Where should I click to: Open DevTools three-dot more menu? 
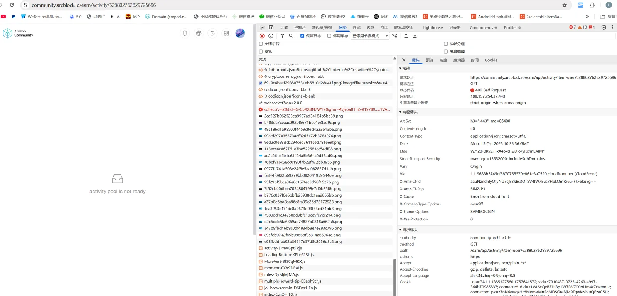click(612, 27)
